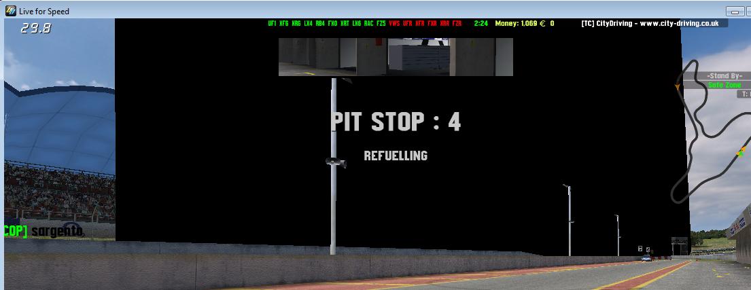Image resolution: width=751 pixels, height=290 pixels.
Task: Click the 29.8 speed readout
Action: [x=36, y=29]
